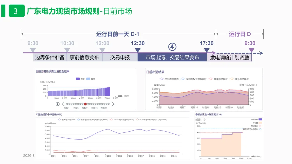Select the 市场出清、交易结果发布 stage block
The height and width of the screenshot is (164, 292).
tap(172, 57)
